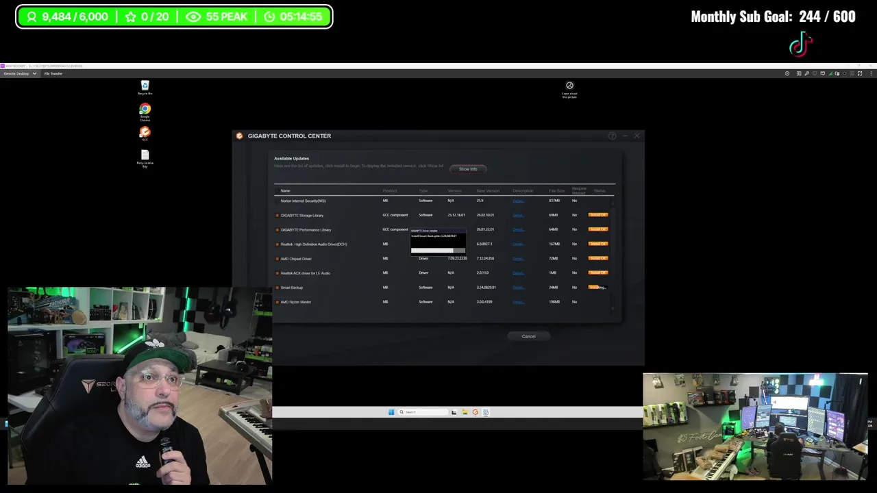Uncheck the Realtek ACX driver checkbox
This screenshot has height=493, width=877.
coord(277,273)
